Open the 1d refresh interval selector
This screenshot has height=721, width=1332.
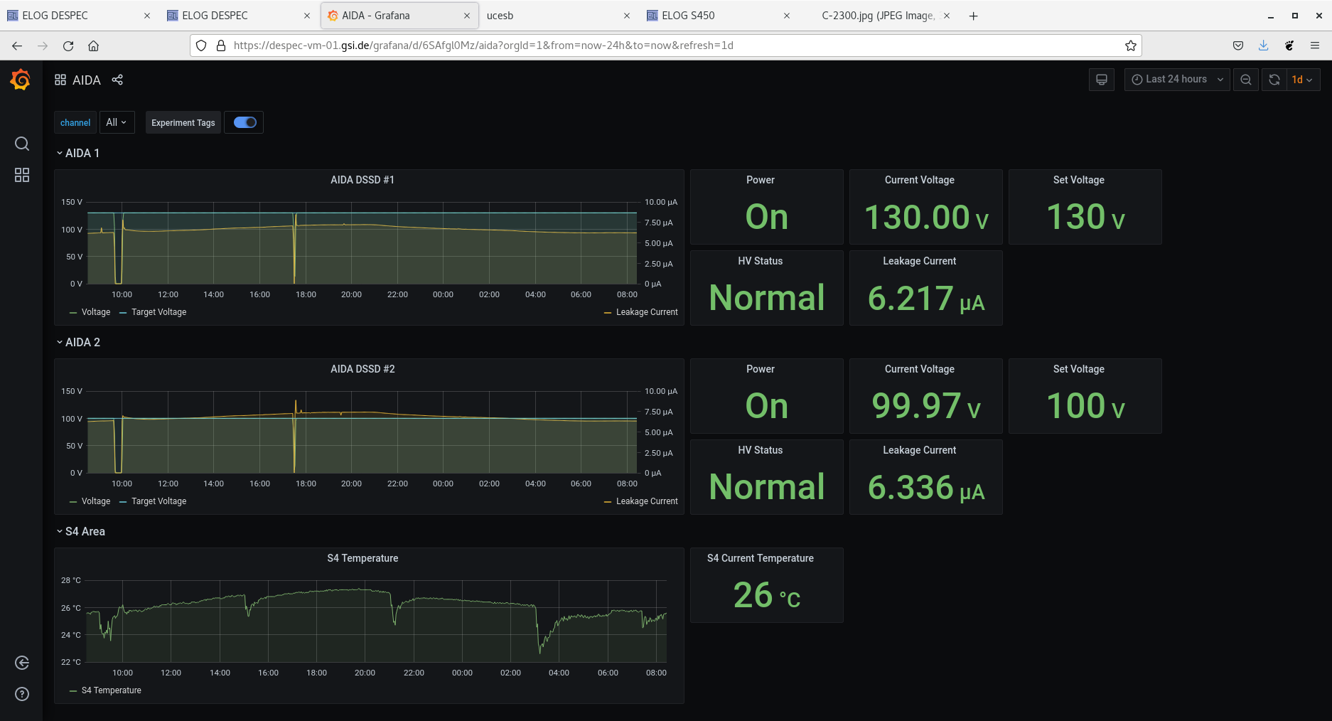pyautogui.click(x=1302, y=80)
